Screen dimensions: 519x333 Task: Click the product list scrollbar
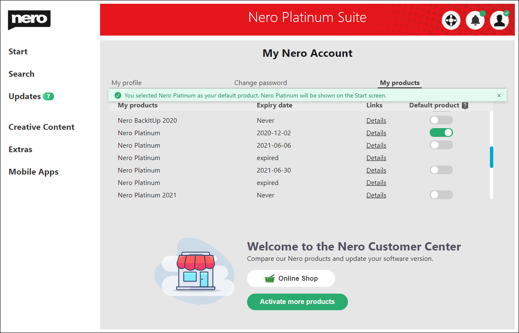pos(492,158)
